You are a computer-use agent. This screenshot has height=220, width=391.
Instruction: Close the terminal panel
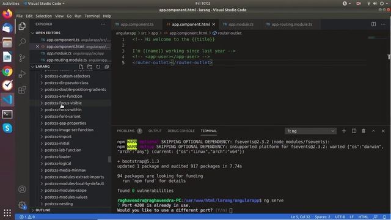pos(383,131)
